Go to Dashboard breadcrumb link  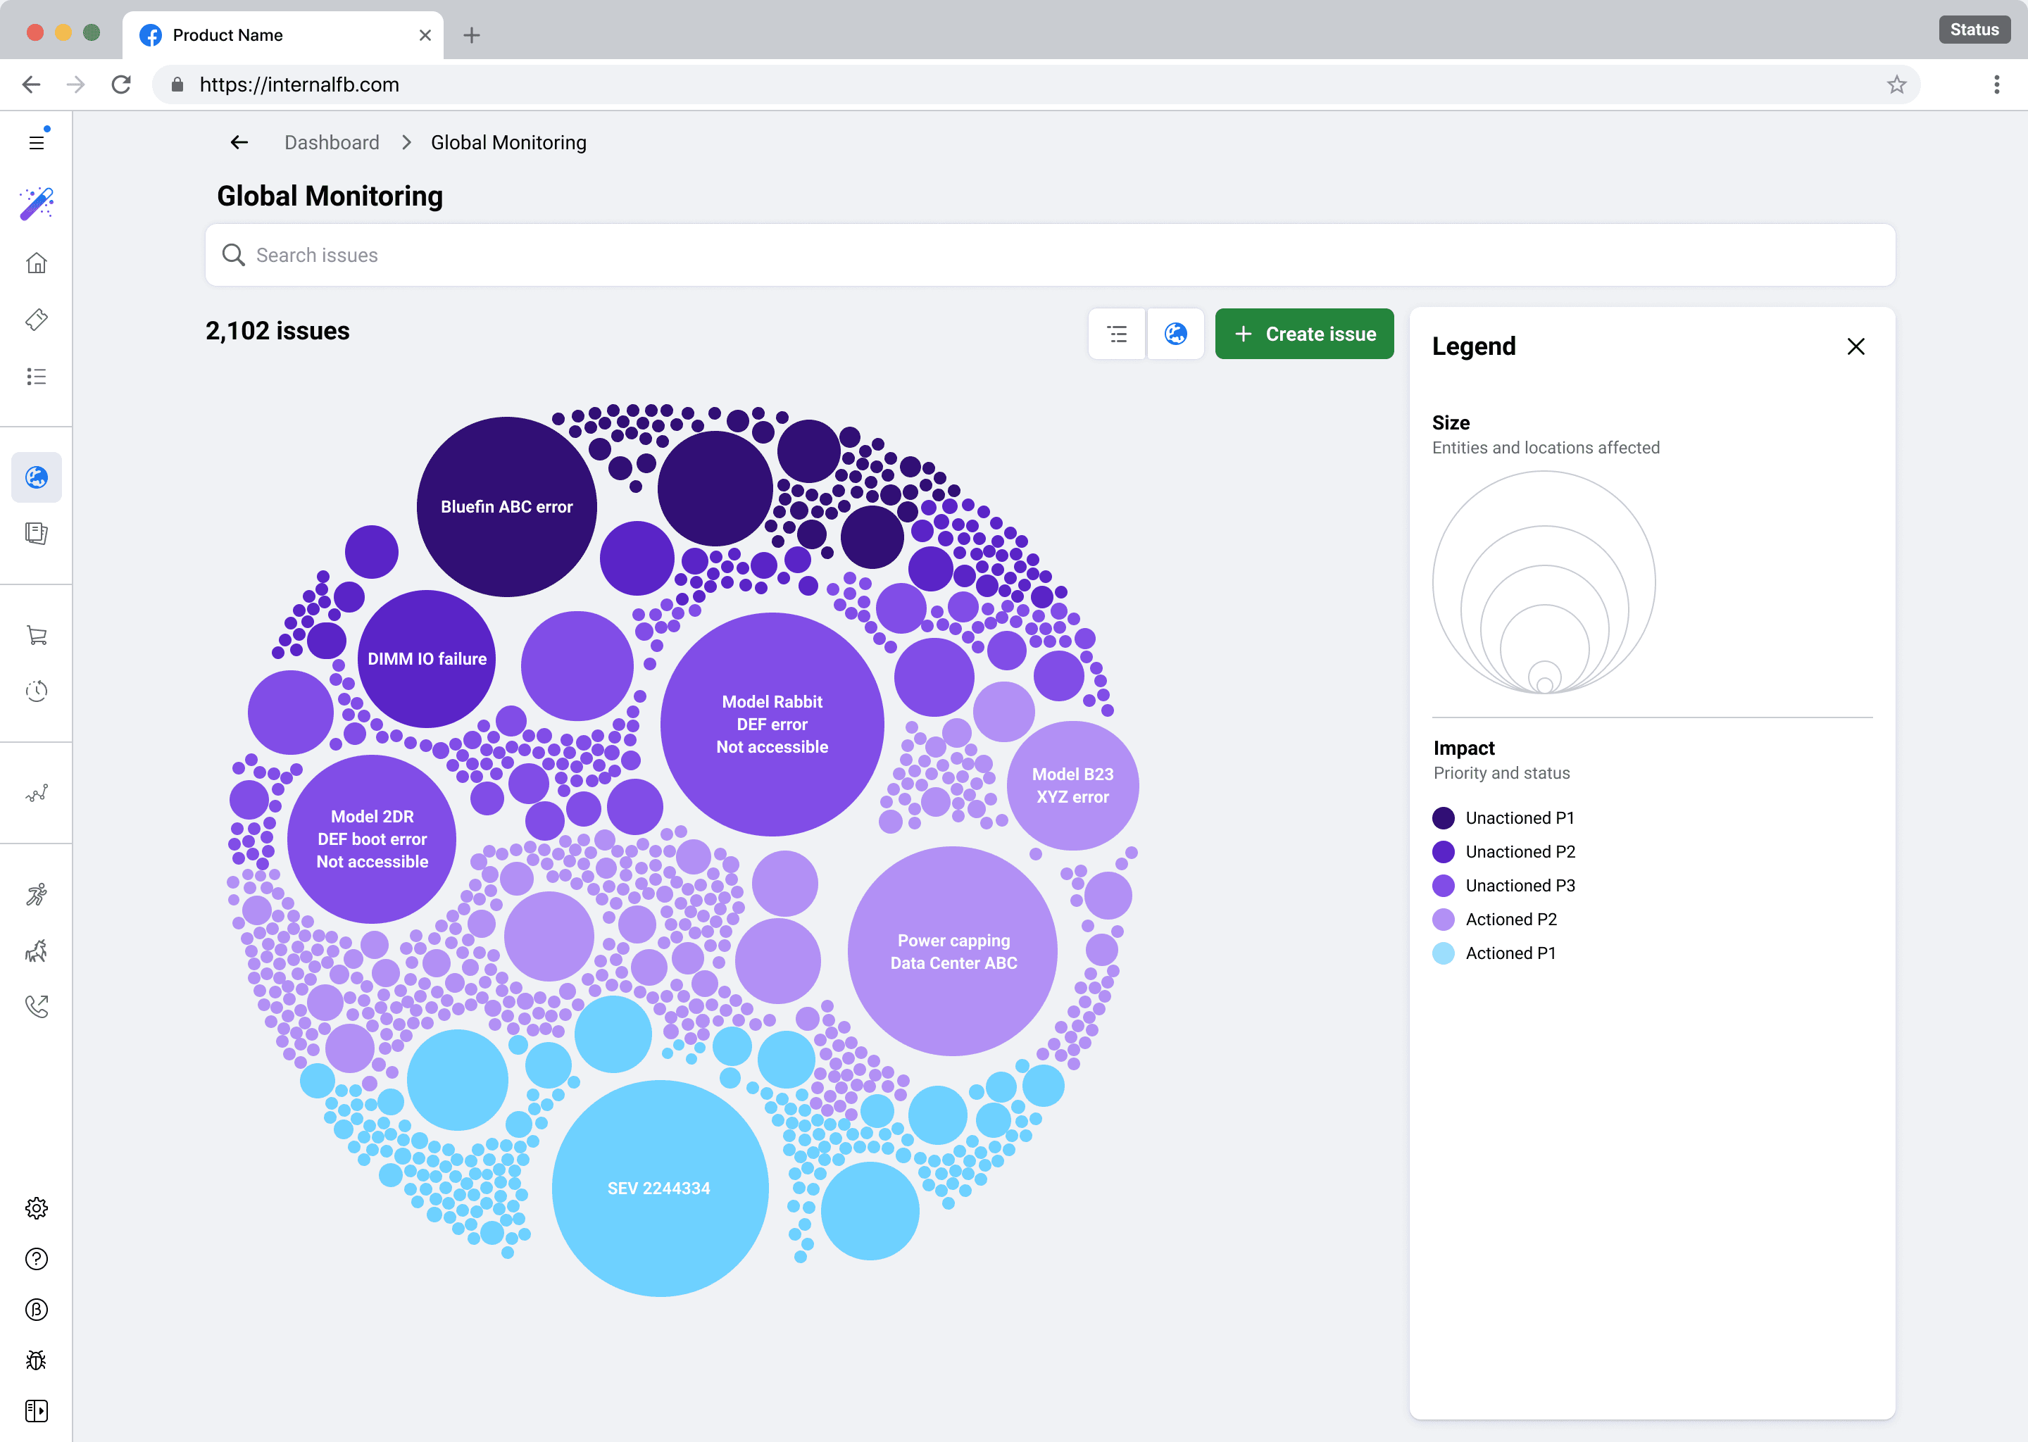331,143
